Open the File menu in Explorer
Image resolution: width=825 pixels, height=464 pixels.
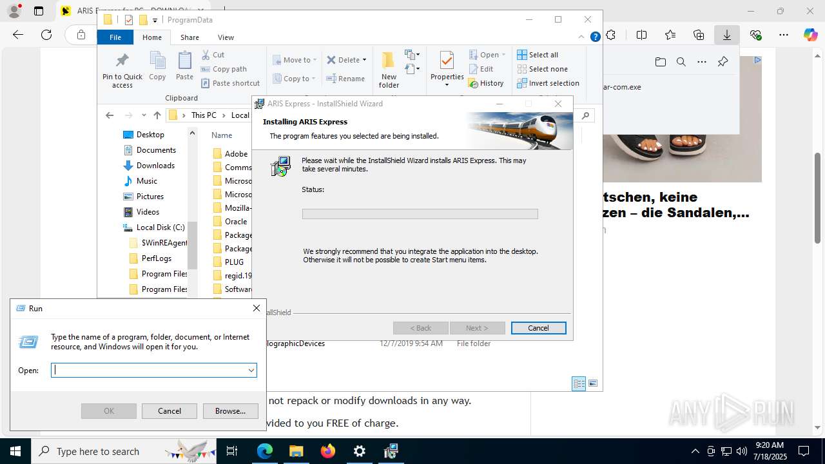[x=115, y=37]
